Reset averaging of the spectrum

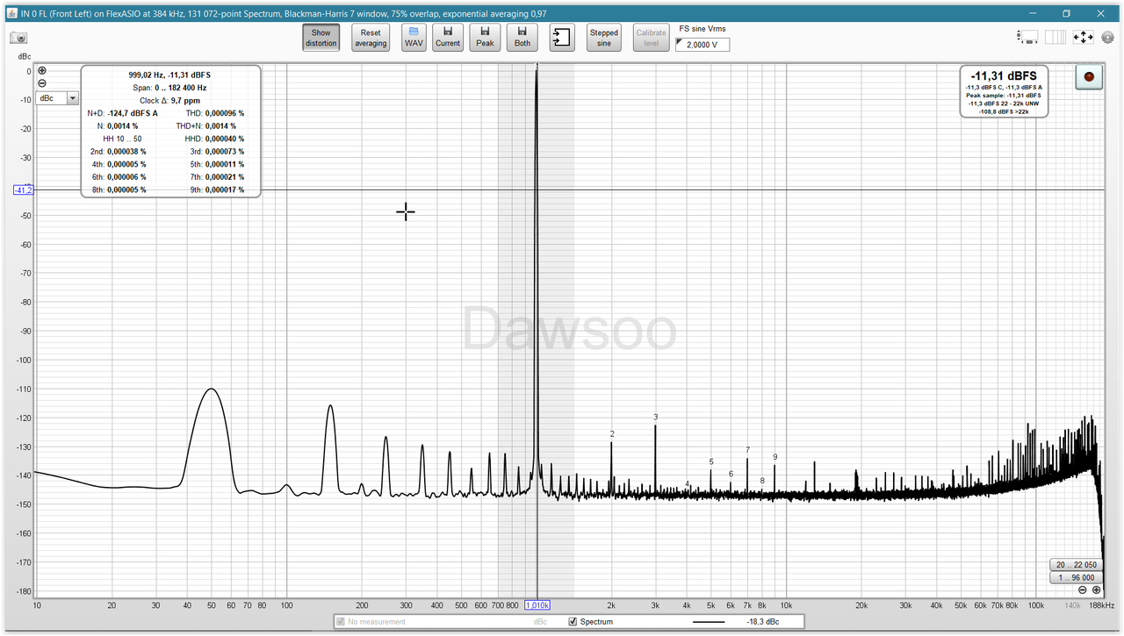[x=371, y=37]
